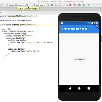Click the forward navigation arrow in toolbar
The image size is (102, 102).
[x=2, y=5]
